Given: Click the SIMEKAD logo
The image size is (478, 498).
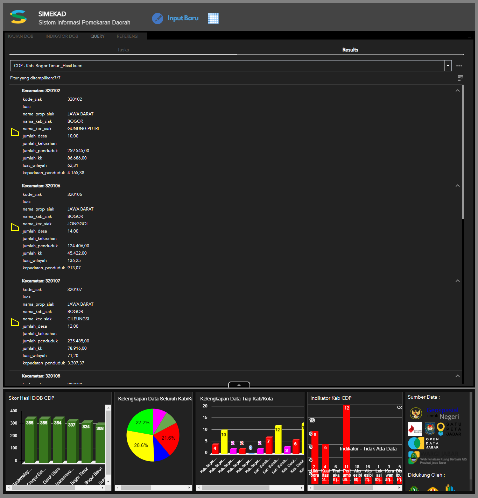Looking at the screenshot, I should [x=19, y=17].
